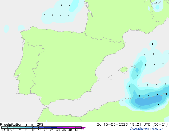Select the 25–30 mm navy legend swatch

[x=54, y=128]
